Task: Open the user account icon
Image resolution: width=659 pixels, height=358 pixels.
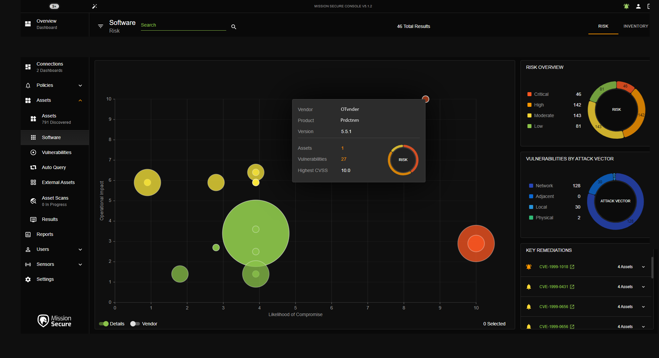Action: coord(638,6)
